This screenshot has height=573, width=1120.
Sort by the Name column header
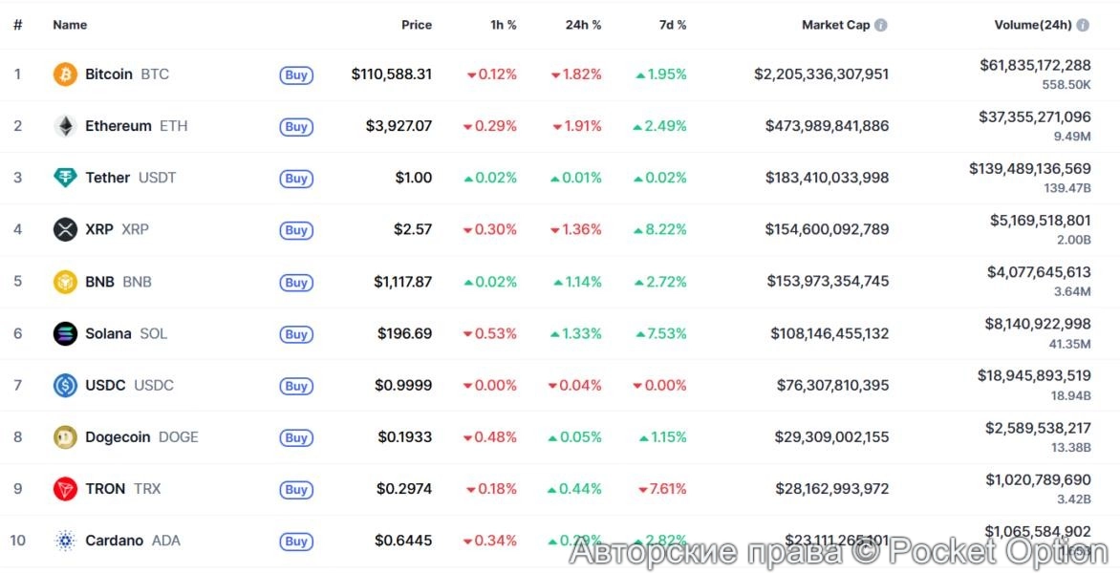coord(70,25)
